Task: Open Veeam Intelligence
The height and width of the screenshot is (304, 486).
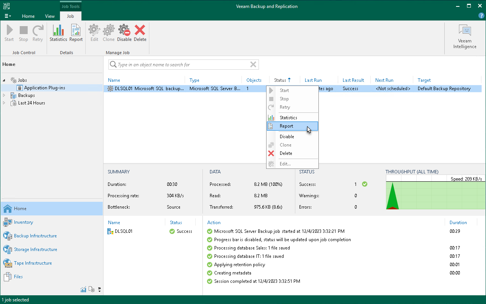Action: pyautogui.click(x=465, y=37)
